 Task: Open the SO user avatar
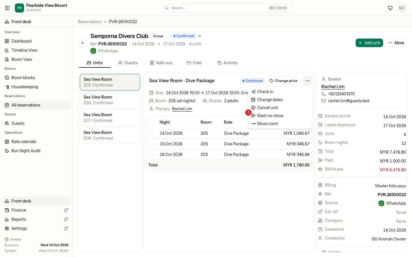point(402,8)
